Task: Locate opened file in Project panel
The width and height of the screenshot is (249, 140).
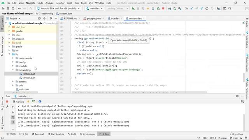Action: pos(39,18)
